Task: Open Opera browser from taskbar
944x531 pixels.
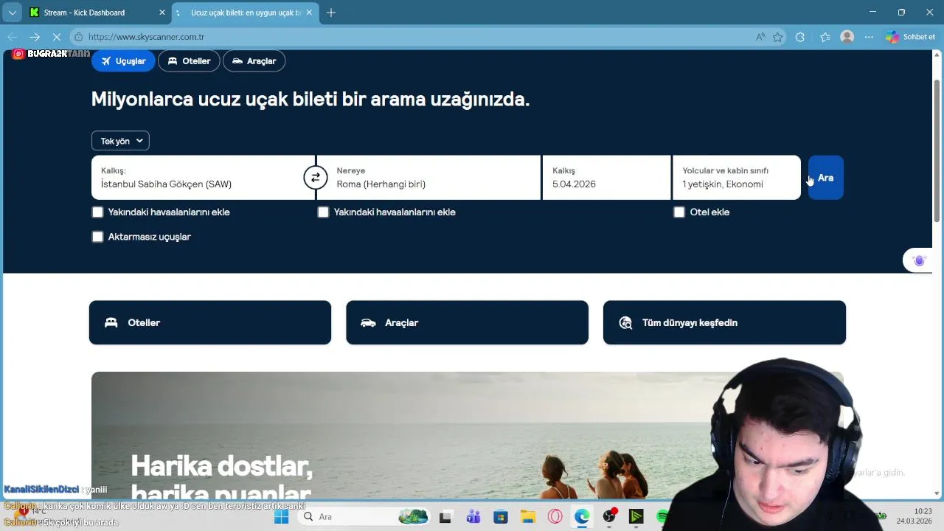Action: 555,517
